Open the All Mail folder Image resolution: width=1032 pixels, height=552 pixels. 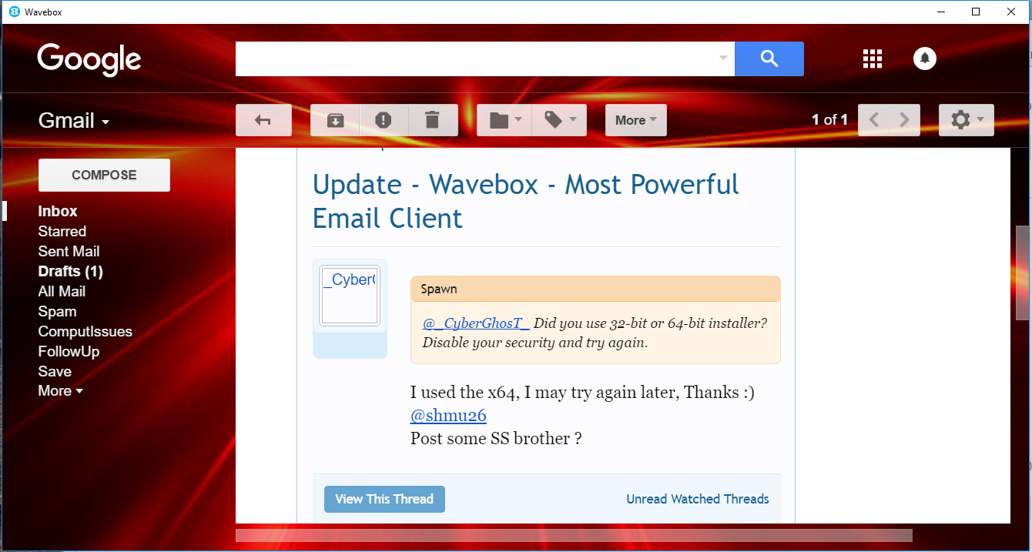[x=62, y=291]
